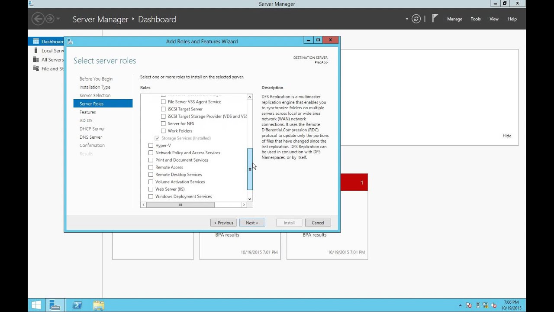Click the roles list scroll down arrow
Screen dimensions: 554x312
(250, 199)
